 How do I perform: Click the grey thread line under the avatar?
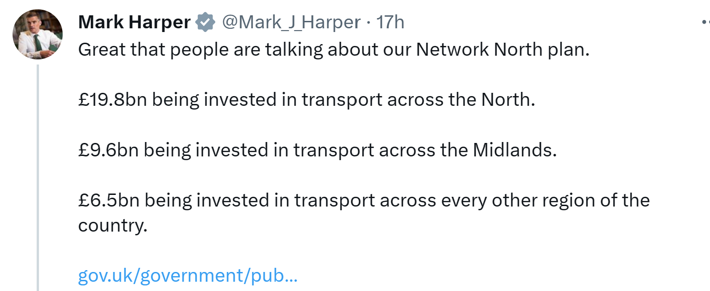38,176
